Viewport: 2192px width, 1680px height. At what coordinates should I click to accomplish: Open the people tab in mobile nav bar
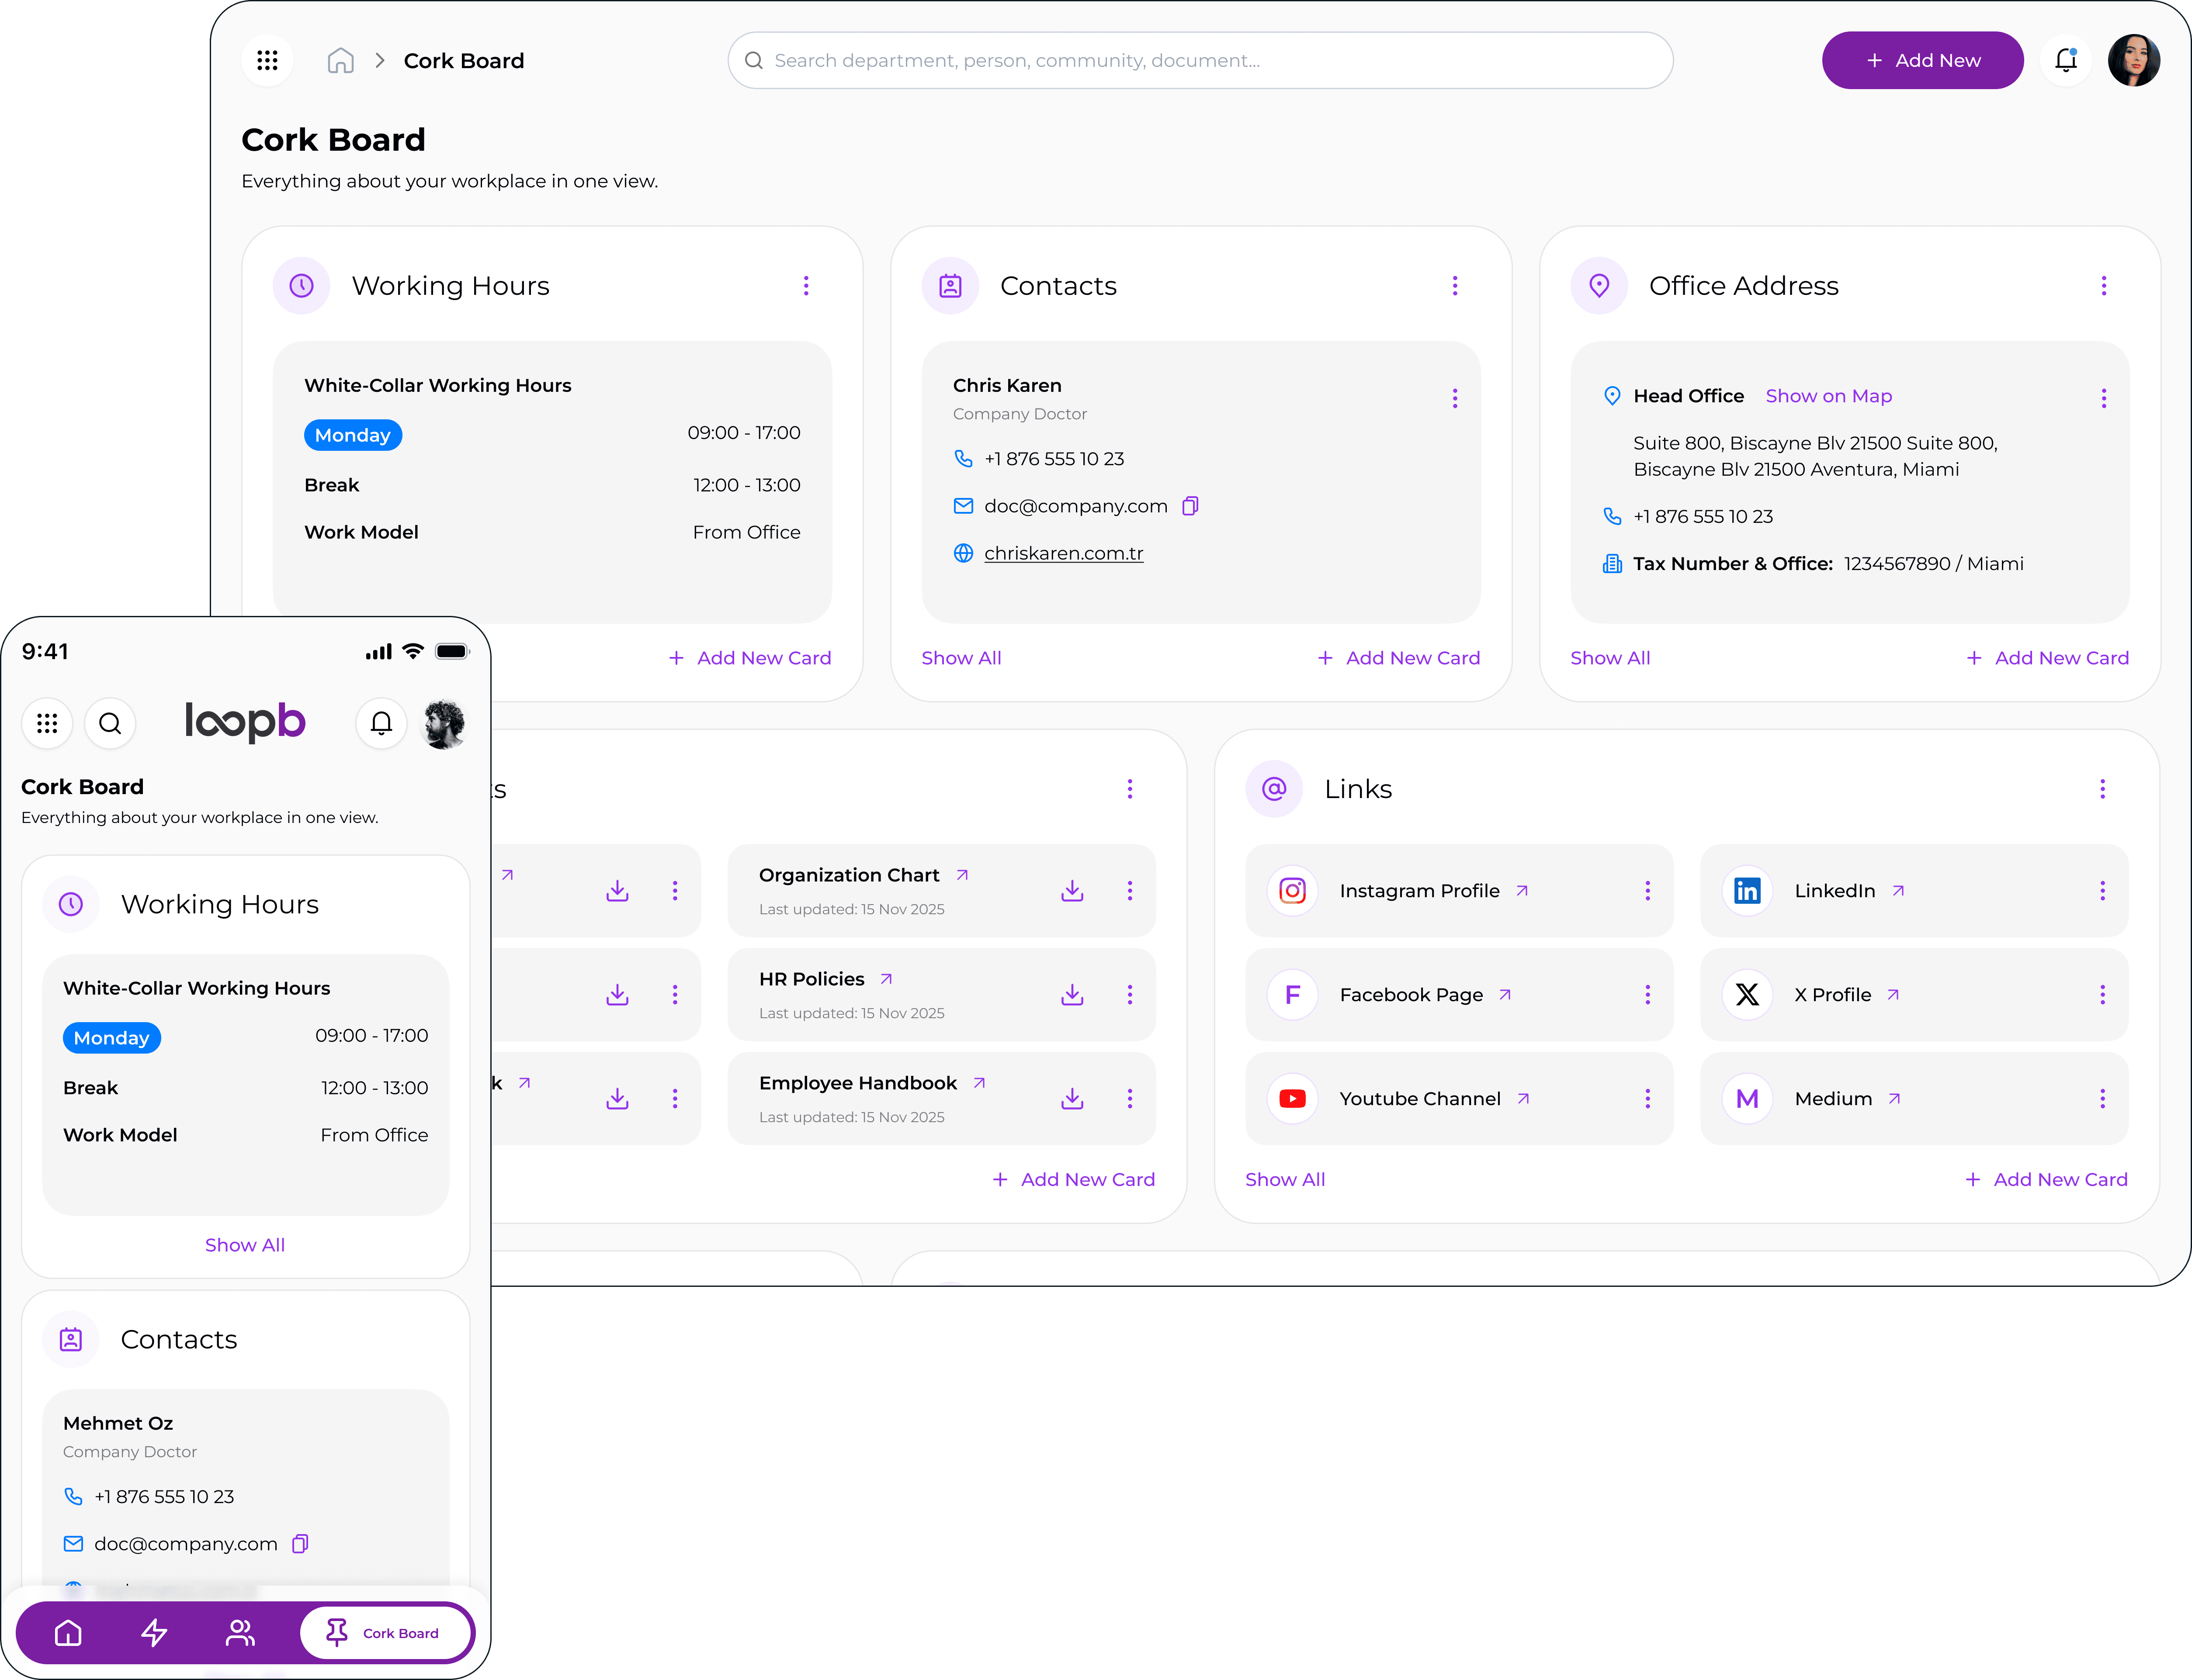240,1633
